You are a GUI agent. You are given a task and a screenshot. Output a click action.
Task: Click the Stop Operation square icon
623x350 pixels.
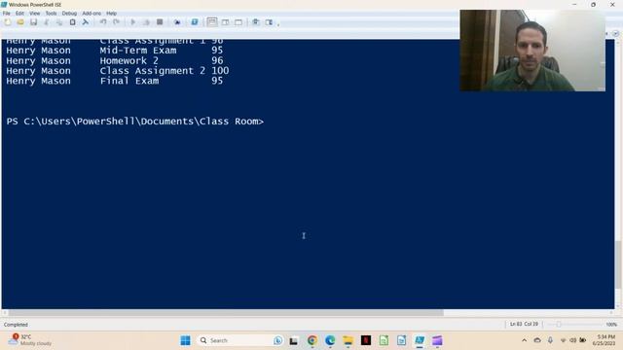(160, 22)
